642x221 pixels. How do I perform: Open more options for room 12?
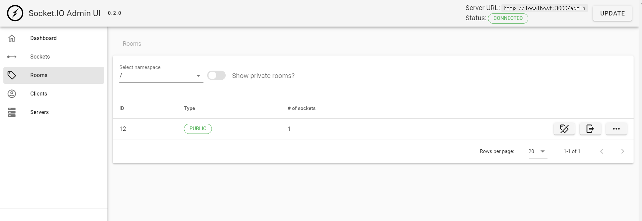[x=616, y=129]
